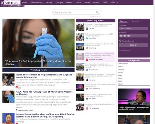Toggle the Remember me checkbox

coord(120,41)
